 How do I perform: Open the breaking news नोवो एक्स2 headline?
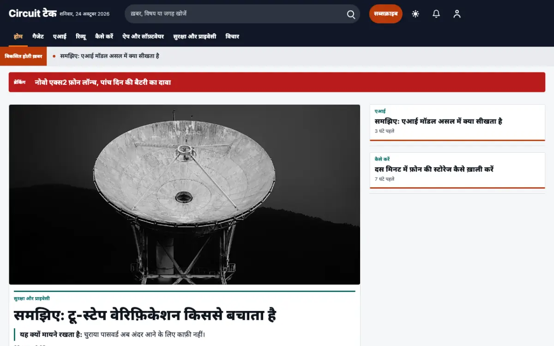pos(102,83)
